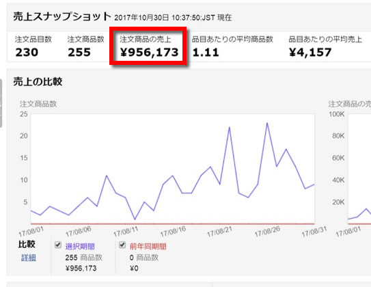371x287 pixels.
Task: Click the 17/08/06 axis date label
Action: tap(79, 232)
